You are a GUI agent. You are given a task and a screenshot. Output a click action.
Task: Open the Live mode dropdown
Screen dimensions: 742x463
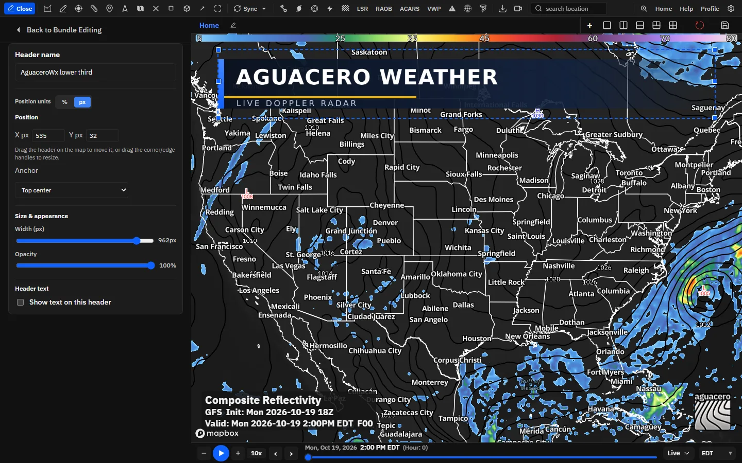(678, 453)
